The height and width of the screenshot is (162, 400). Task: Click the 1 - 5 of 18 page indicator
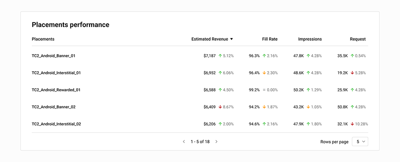200,142
